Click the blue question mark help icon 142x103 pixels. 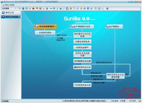54,8
